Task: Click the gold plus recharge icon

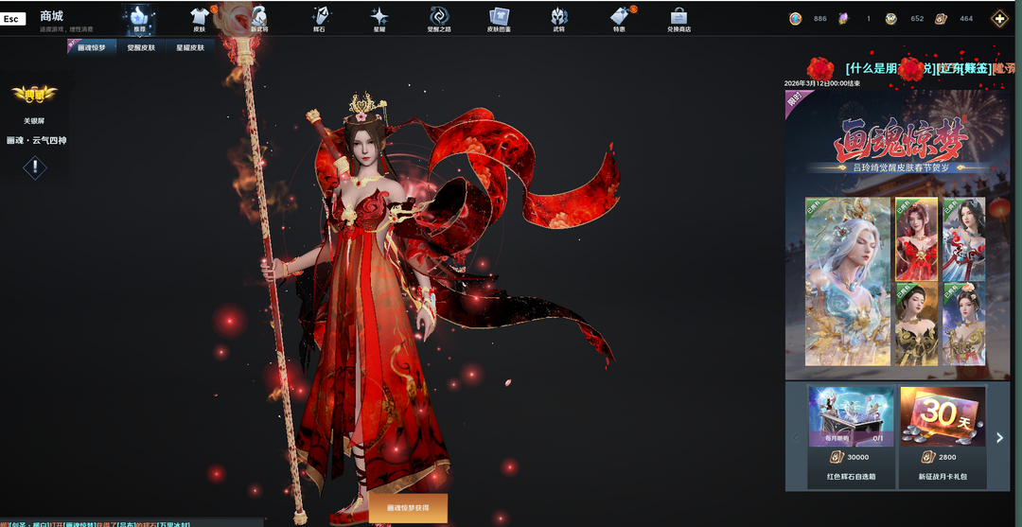Action: 999,19
